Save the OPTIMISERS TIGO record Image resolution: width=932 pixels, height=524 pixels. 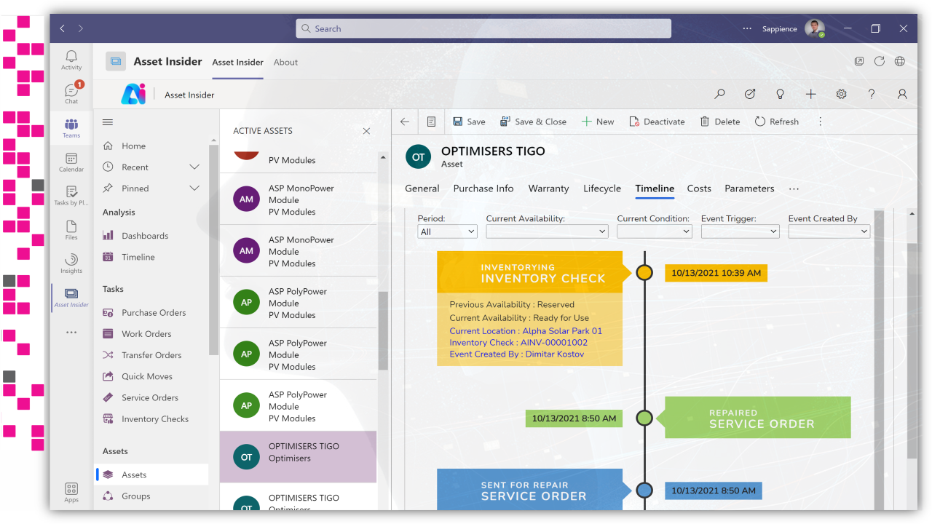[469, 121]
